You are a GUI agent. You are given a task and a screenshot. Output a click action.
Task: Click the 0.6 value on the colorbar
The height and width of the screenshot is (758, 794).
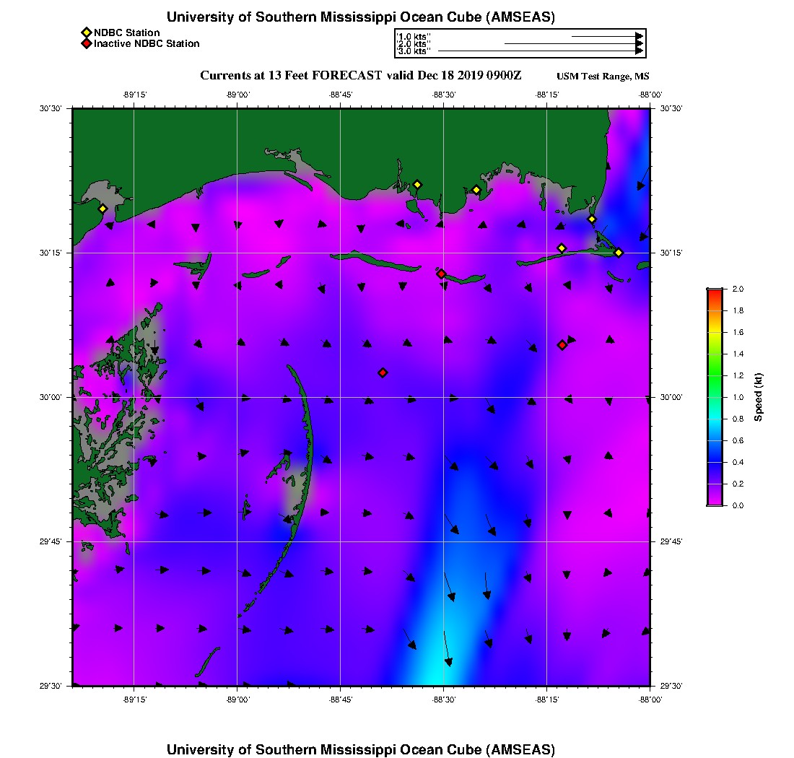(738, 440)
